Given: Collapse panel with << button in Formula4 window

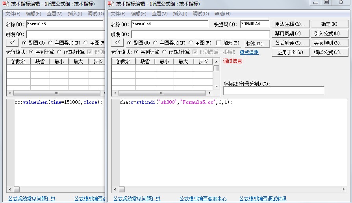Looking at the screenshot, I should (117, 43).
